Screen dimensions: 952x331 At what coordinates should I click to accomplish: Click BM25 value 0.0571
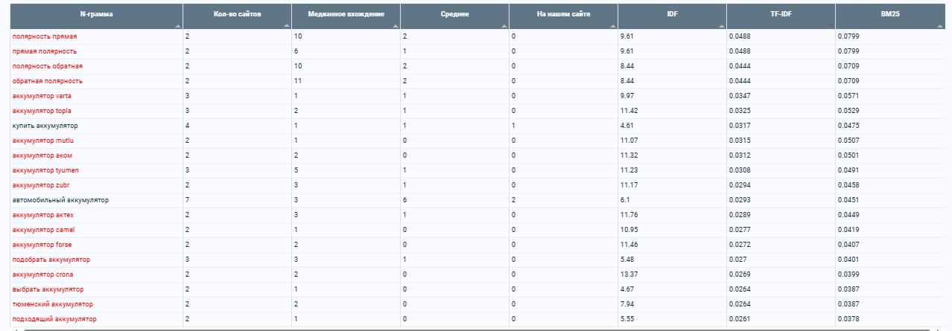point(848,96)
